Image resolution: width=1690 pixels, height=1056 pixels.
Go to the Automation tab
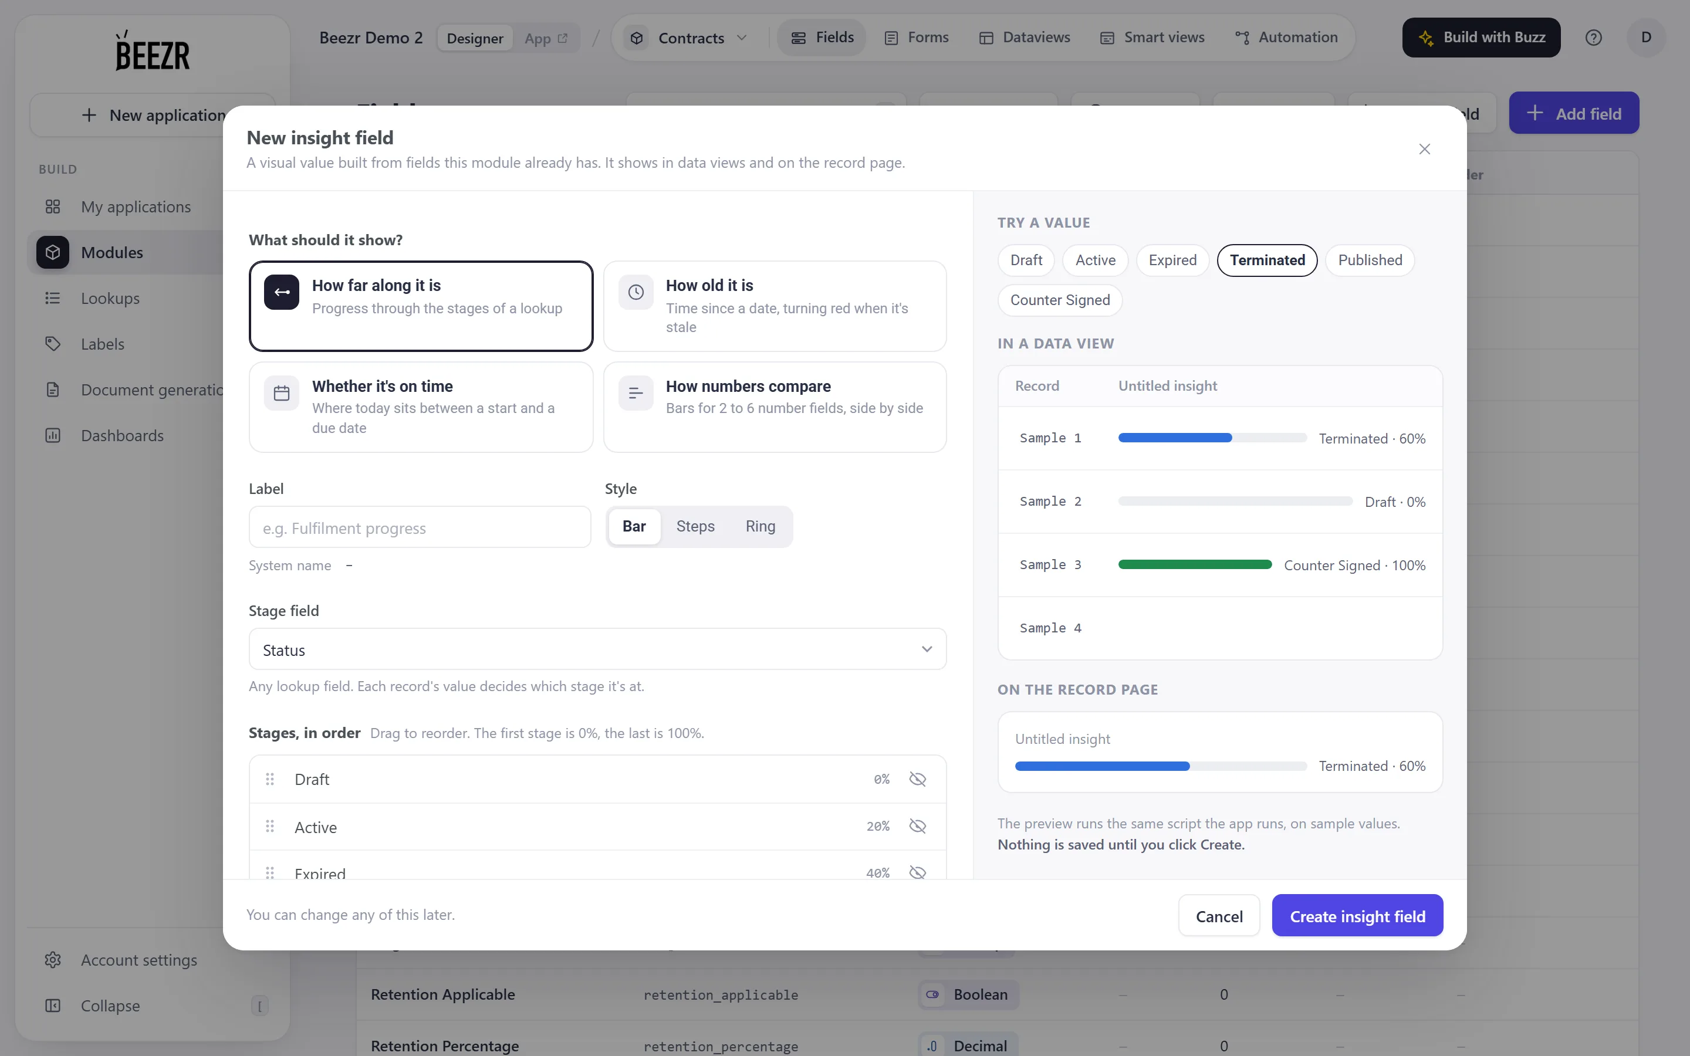coord(1286,38)
